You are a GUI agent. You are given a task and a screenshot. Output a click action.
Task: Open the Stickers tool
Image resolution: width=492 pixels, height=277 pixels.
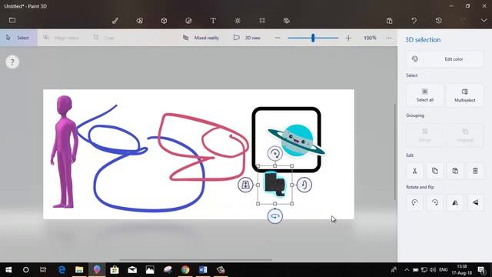point(188,21)
